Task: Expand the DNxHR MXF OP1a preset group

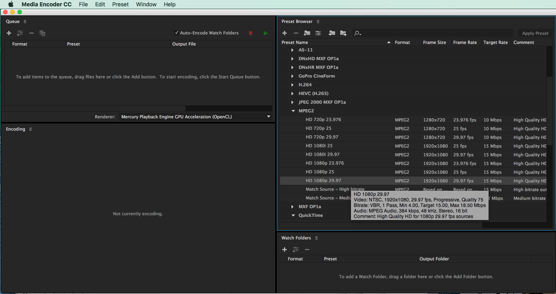Action: (x=292, y=67)
